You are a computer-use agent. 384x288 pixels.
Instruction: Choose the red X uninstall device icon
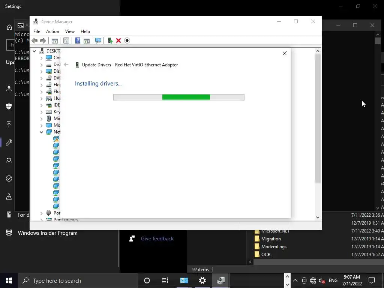pyautogui.click(x=118, y=40)
